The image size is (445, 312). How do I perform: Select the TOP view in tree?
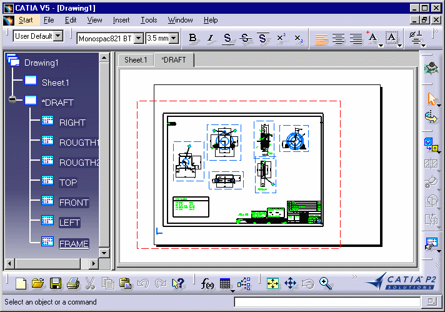pos(68,183)
